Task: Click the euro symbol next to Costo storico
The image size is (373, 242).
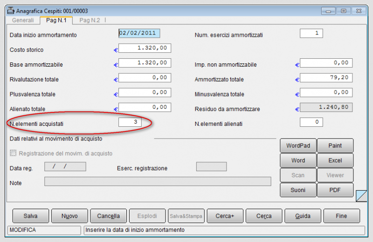Action: pyautogui.click(x=116, y=50)
